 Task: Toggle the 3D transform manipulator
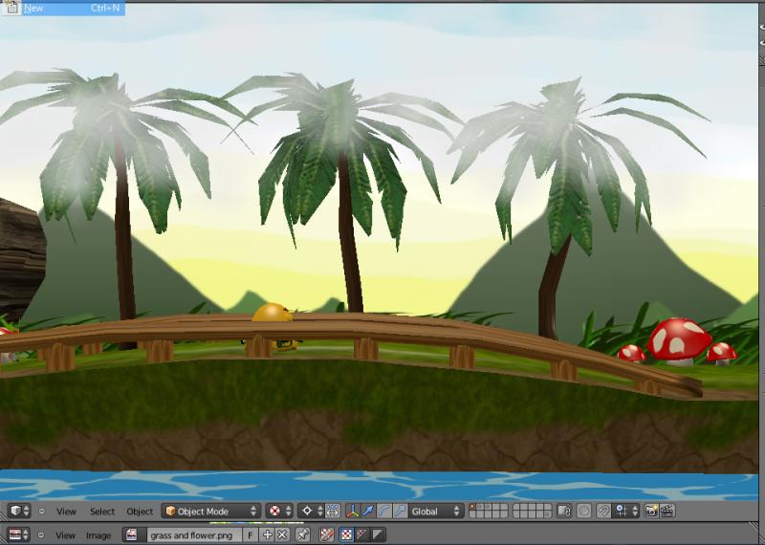tap(353, 512)
